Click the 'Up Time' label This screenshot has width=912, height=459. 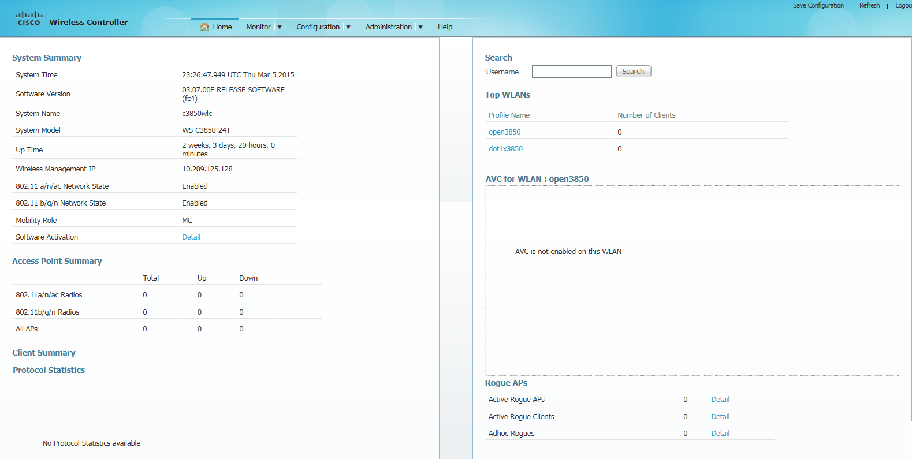click(29, 150)
